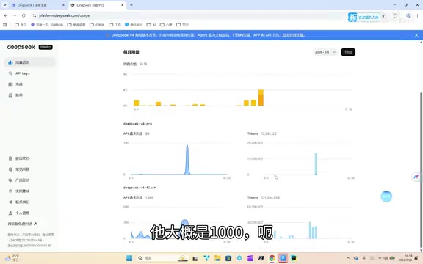Click the page vertical scrollbar thumb
This screenshot has width=423, height=264.
point(421,169)
